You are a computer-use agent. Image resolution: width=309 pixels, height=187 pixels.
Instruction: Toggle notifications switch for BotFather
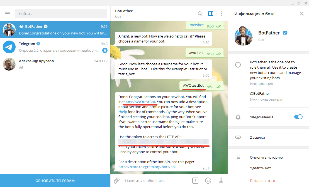(x=298, y=117)
